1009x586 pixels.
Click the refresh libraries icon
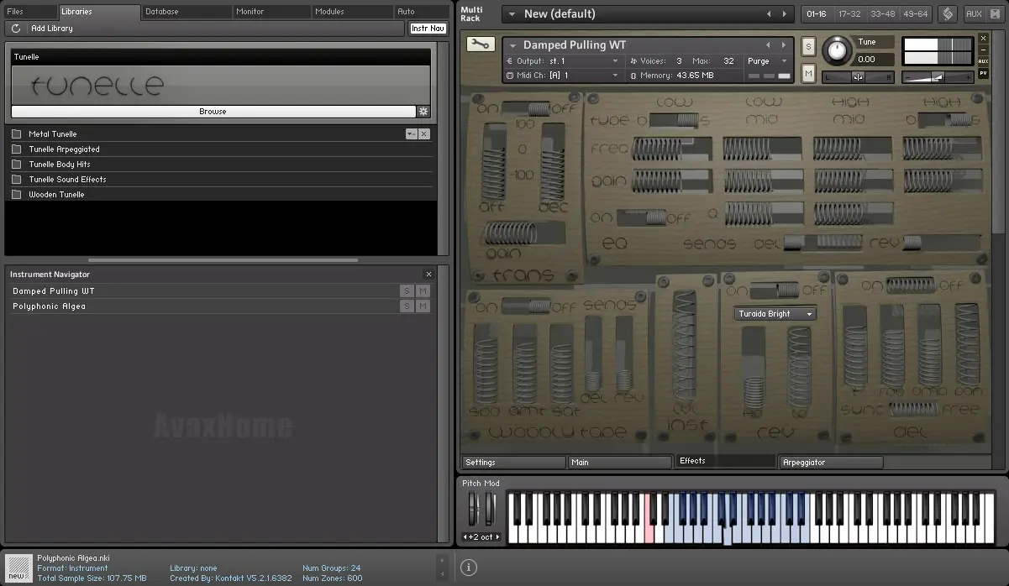(x=16, y=29)
